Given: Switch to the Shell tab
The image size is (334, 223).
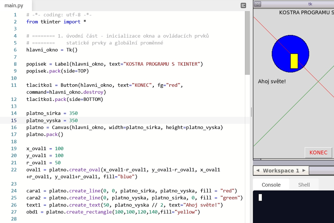Looking at the screenshot, I should tap(304, 185).
